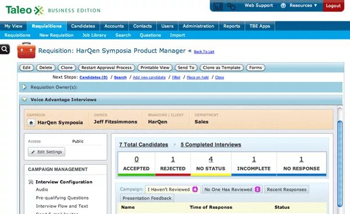Image resolution: width=350 pixels, height=214 pixels.
Task: Click the gears icon in the header
Action: click(231, 6)
